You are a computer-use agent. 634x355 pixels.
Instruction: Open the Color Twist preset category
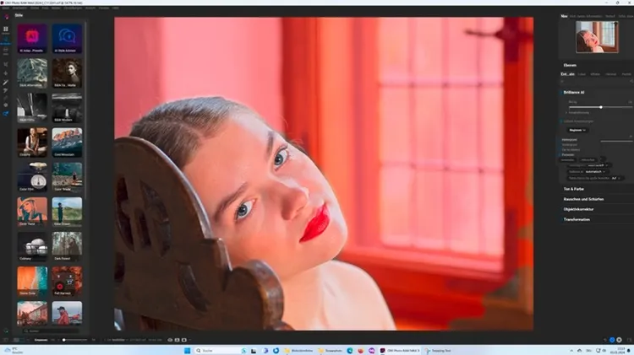tap(32, 212)
